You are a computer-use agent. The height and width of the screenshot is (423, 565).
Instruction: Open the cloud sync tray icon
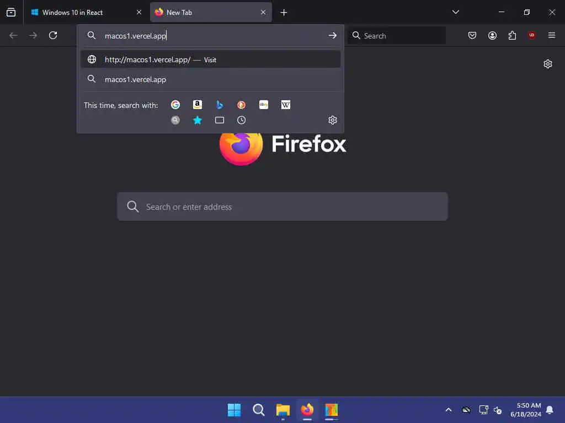(466, 410)
